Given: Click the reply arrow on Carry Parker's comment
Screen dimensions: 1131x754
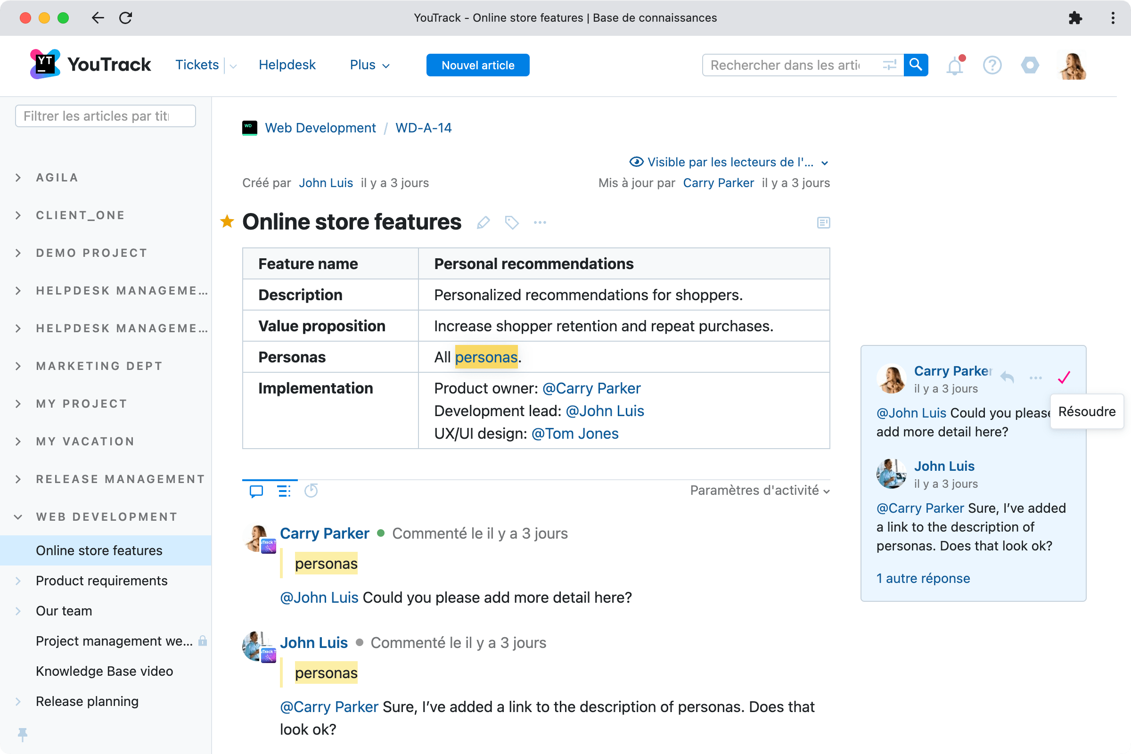Looking at the screenshot, I should click(x=1008, y=377).
